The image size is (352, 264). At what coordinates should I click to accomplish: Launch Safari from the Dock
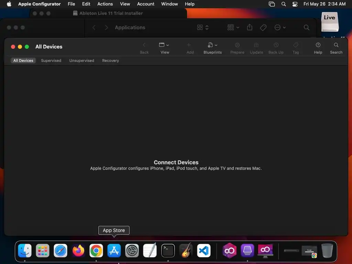pos(60,250)
